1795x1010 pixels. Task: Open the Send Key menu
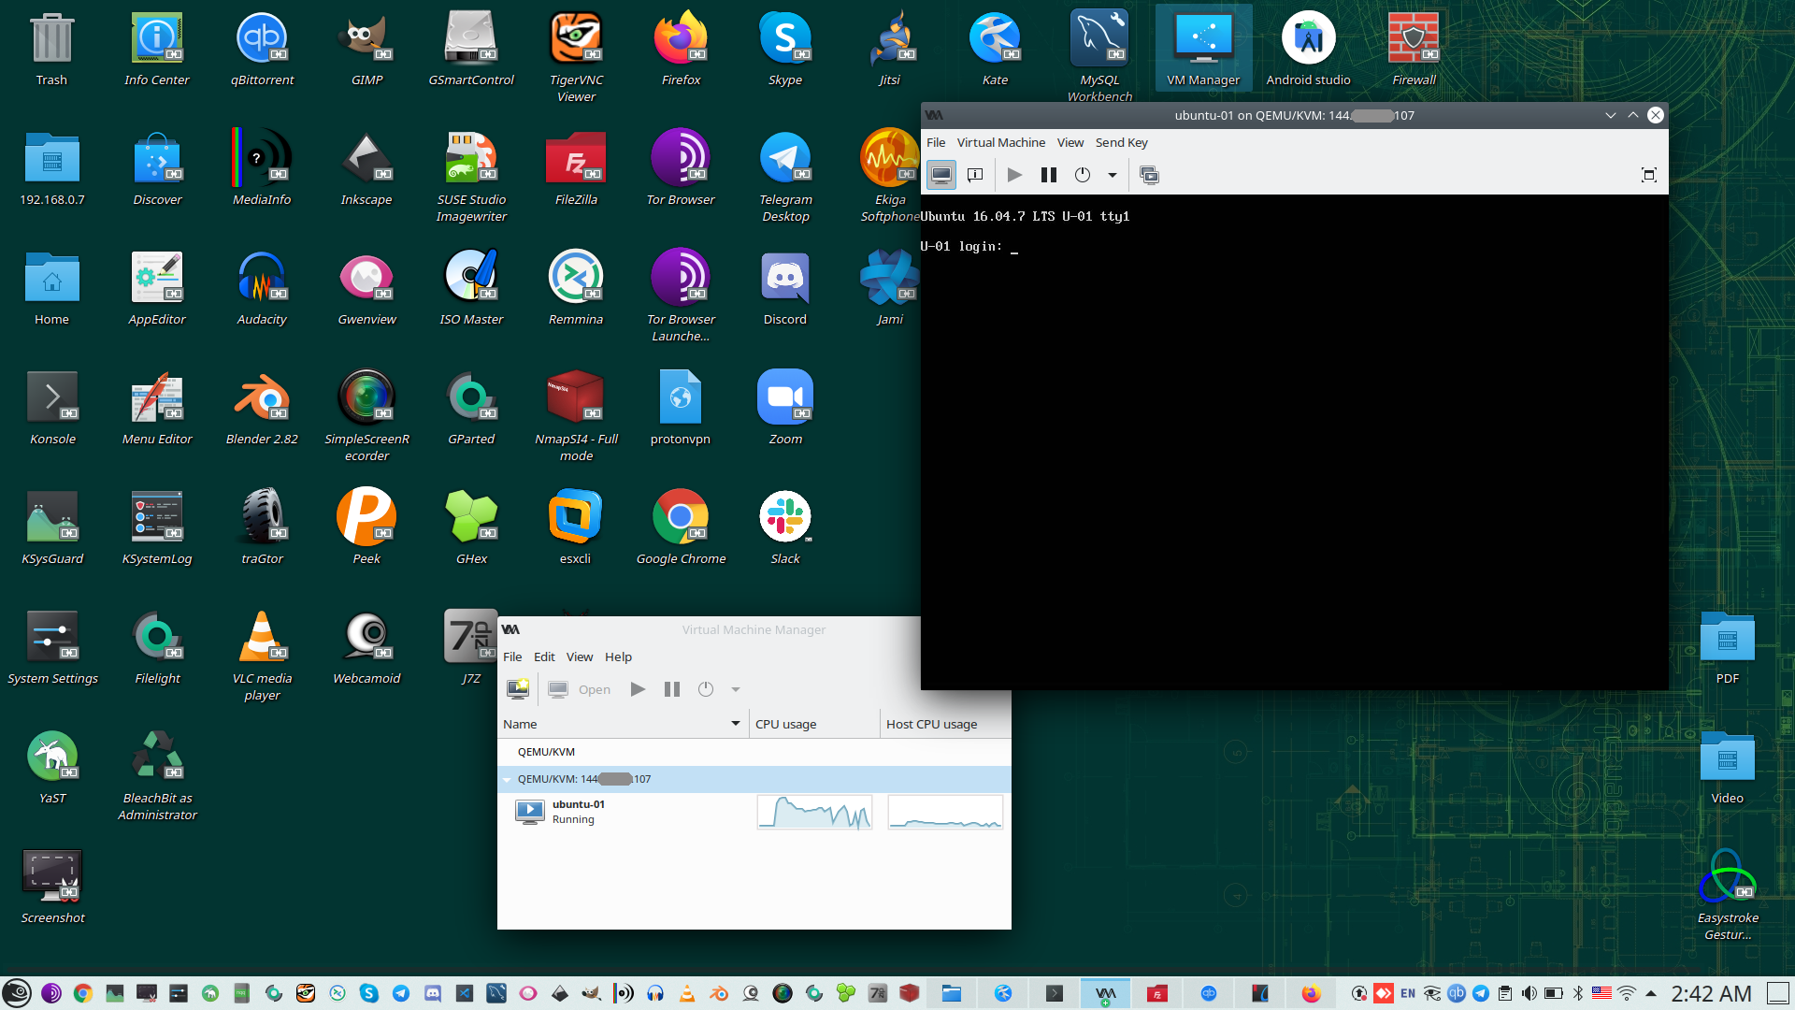click(x=1121, y=142)
